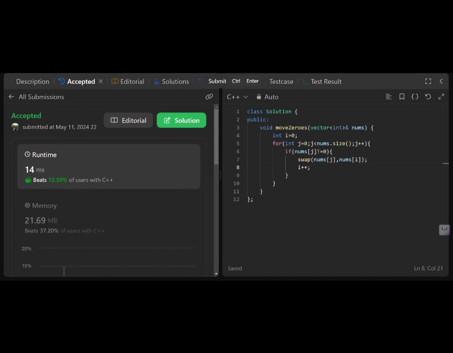Switch to the Testcase tab
Viewport: 453px width, 353px height.
point(281,81)
